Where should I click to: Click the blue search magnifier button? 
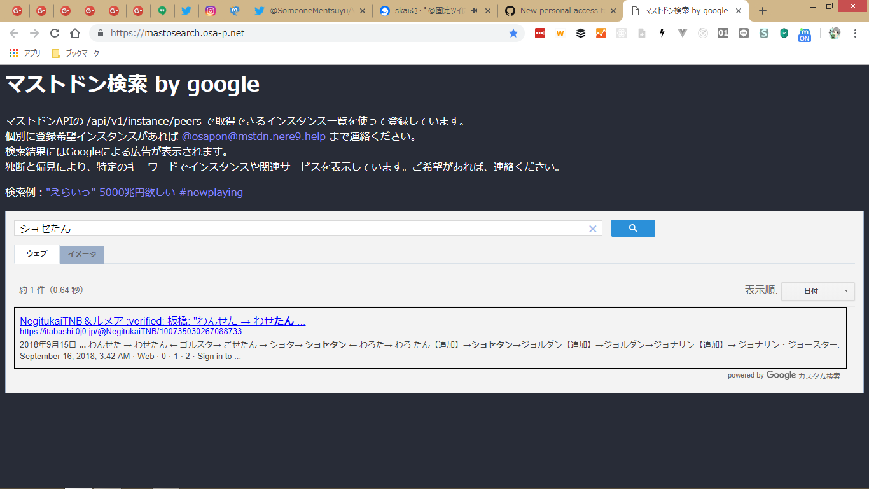[x=632, y=228]
